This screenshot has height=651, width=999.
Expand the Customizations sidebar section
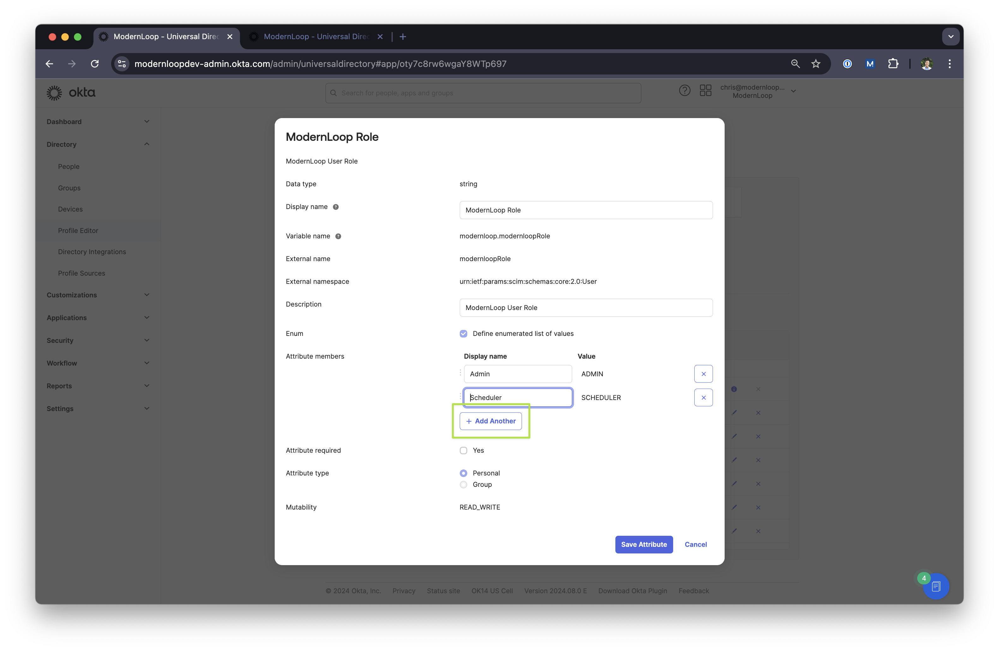click(98, 295)
